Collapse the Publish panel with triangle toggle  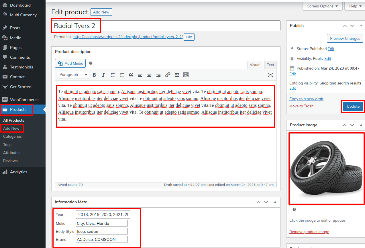pyautogui.click(x=361, y=25)
